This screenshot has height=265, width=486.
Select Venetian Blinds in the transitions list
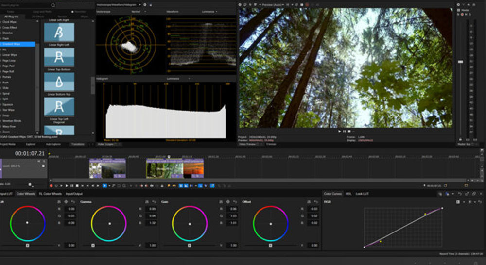[x=12, y=121]
